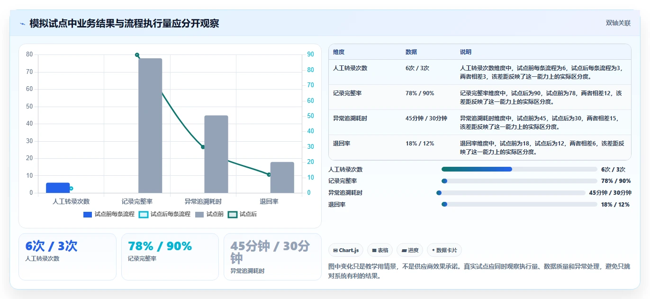Click the 异常追溯耗时 progress bar
The width and height of the screenshot is (650, 299).
coord(511,193)
